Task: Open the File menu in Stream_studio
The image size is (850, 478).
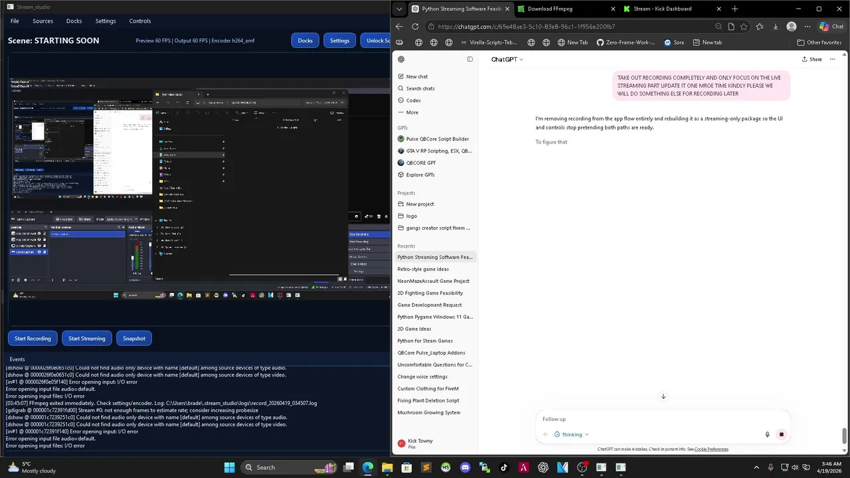Action: point(15,21)
